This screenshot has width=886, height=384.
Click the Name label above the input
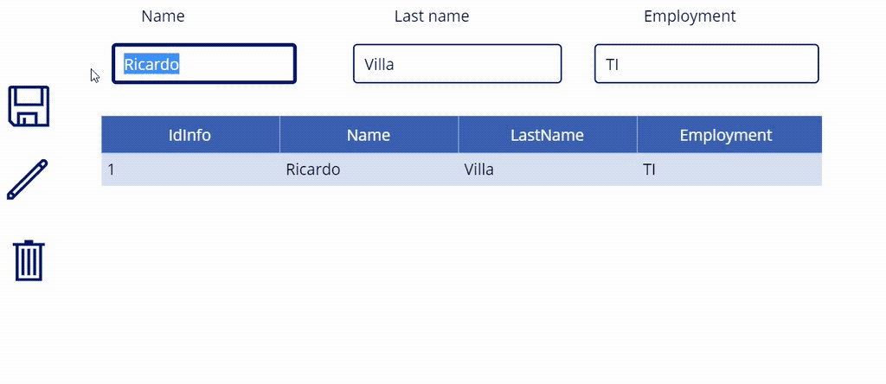point(163,16)
